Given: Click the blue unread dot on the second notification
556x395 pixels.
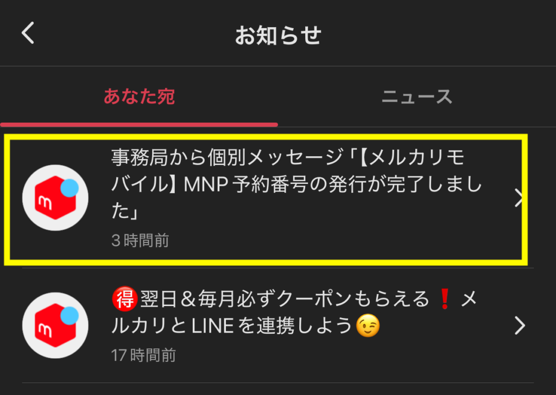Looking at the screenshot, I should tap(69, 315).
